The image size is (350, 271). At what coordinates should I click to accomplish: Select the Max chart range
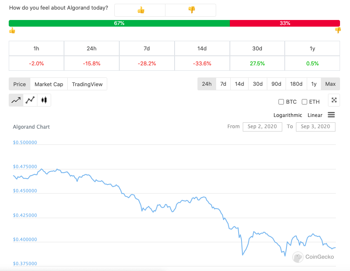(330, 84)
